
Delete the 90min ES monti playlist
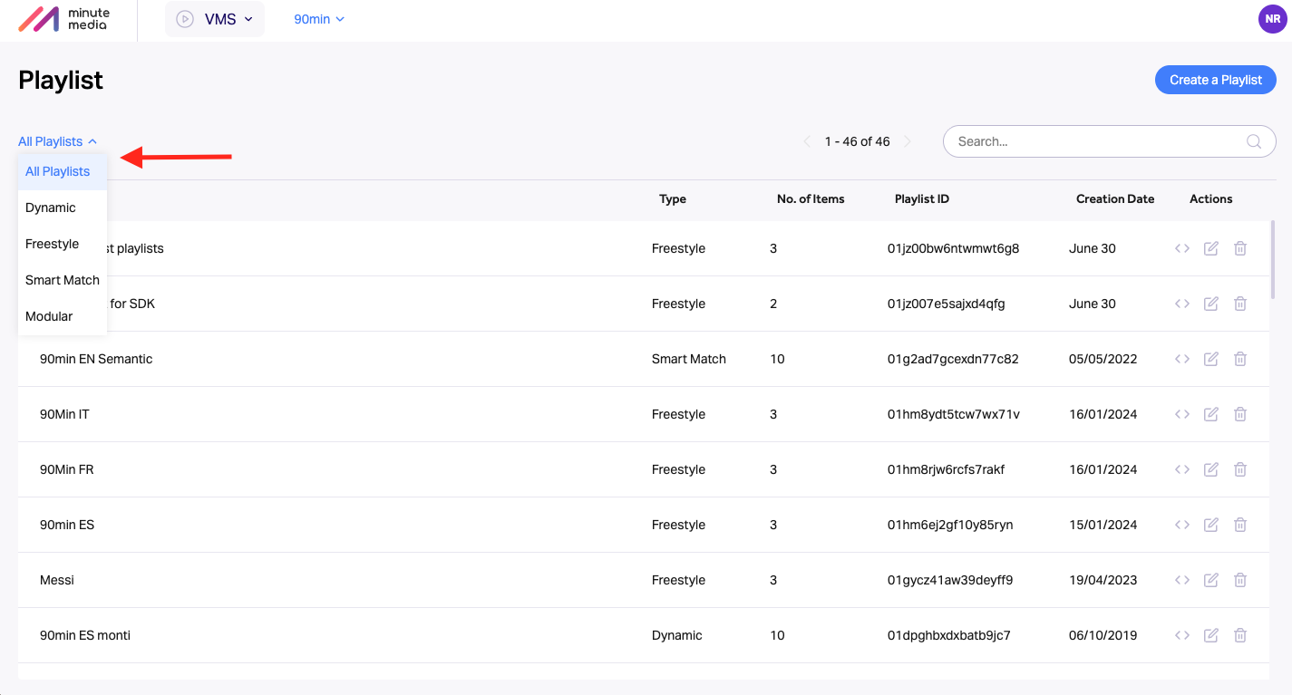(1240, 635)
